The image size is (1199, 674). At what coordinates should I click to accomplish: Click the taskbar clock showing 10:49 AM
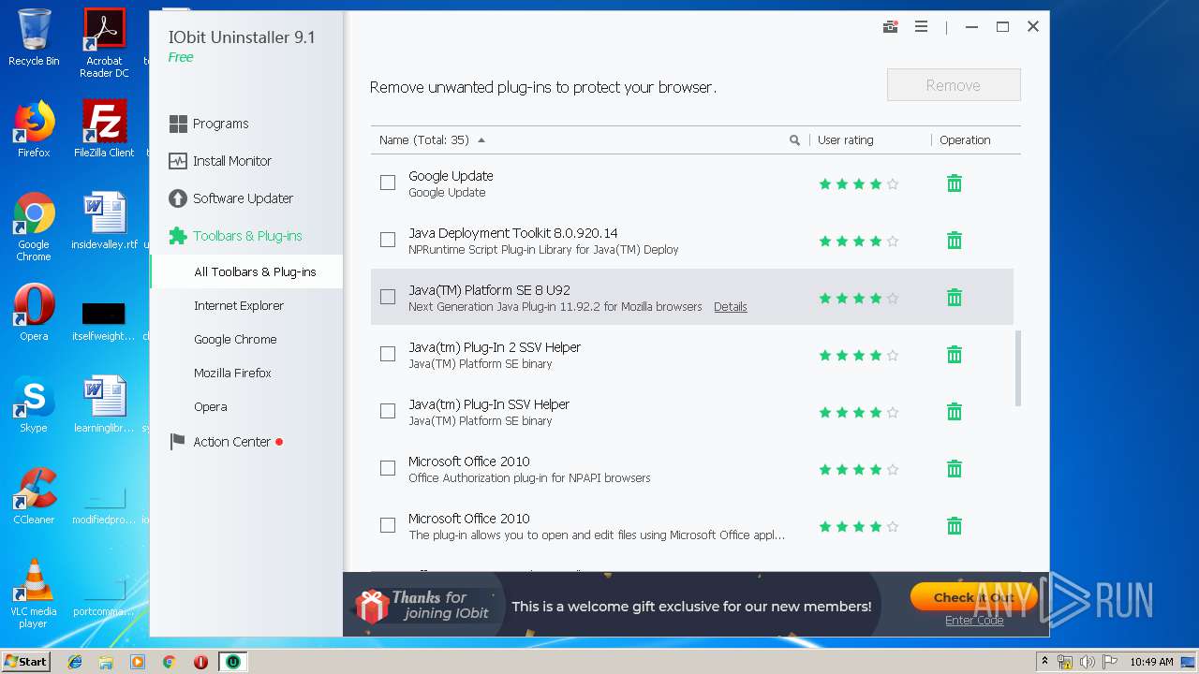[1151, 662]
